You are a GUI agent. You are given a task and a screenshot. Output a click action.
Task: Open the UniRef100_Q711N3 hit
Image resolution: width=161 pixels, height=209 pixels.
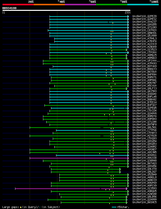[x=144, y=28]
